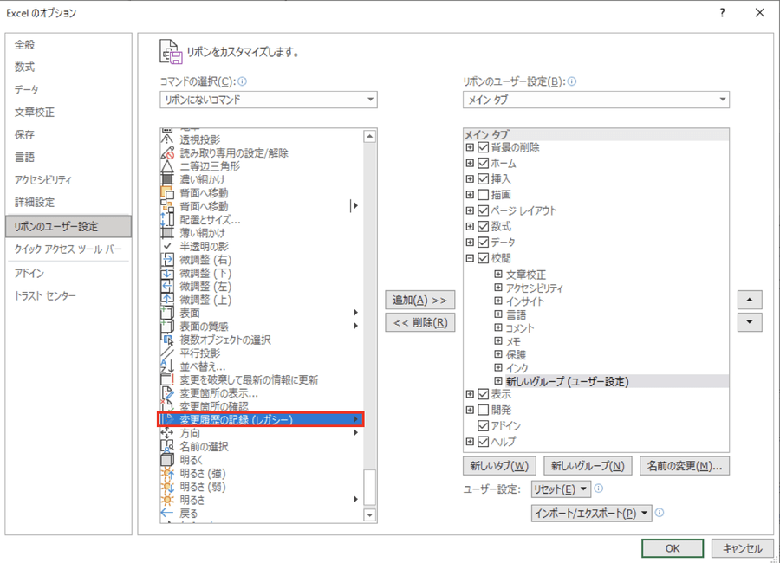Select the 明るく command icon

(x=167, y=460)
